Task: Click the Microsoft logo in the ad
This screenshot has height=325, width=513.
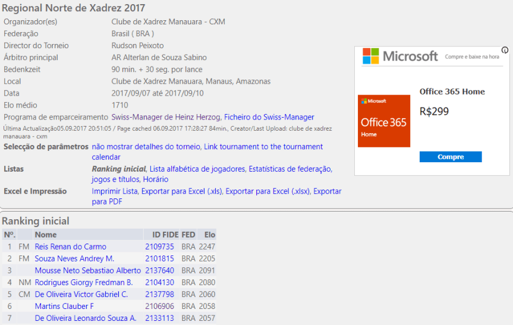Action: point(400,56)
